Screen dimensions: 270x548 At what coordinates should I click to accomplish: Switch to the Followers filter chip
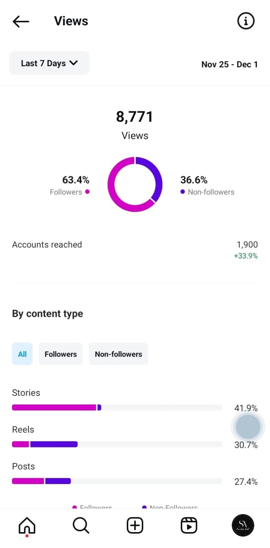61,354
